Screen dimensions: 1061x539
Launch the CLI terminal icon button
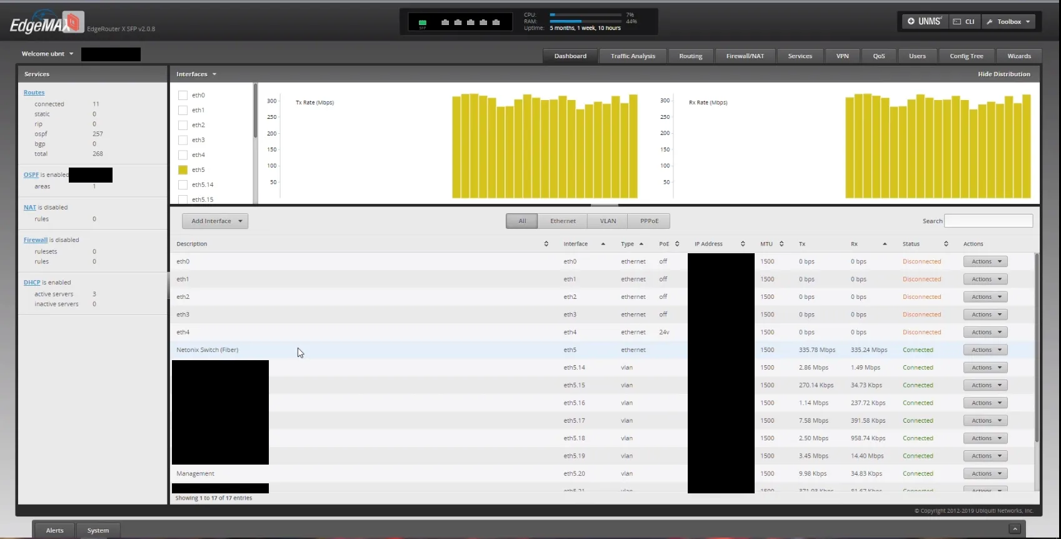964,21
